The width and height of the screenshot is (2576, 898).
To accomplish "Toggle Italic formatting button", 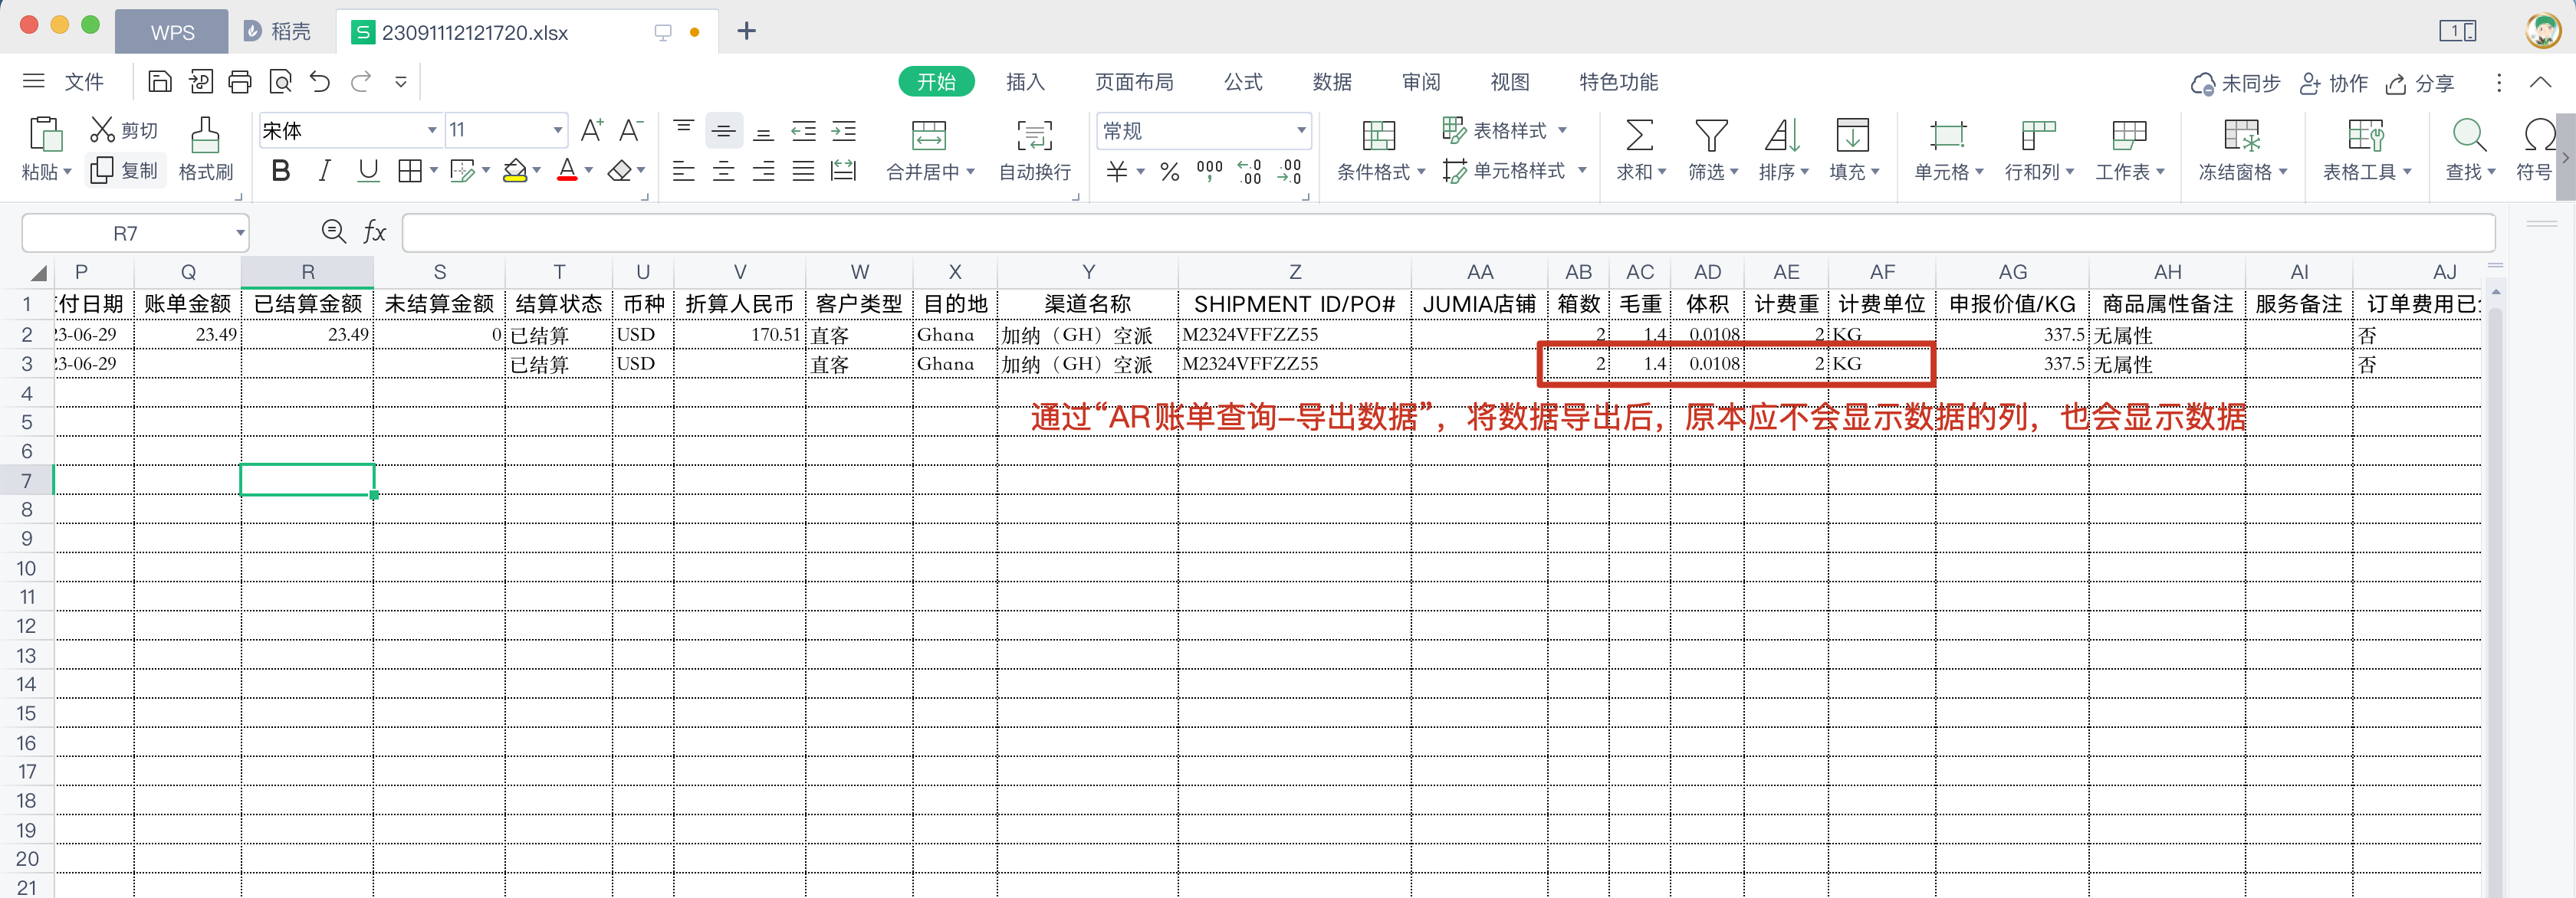I will 324,171.
